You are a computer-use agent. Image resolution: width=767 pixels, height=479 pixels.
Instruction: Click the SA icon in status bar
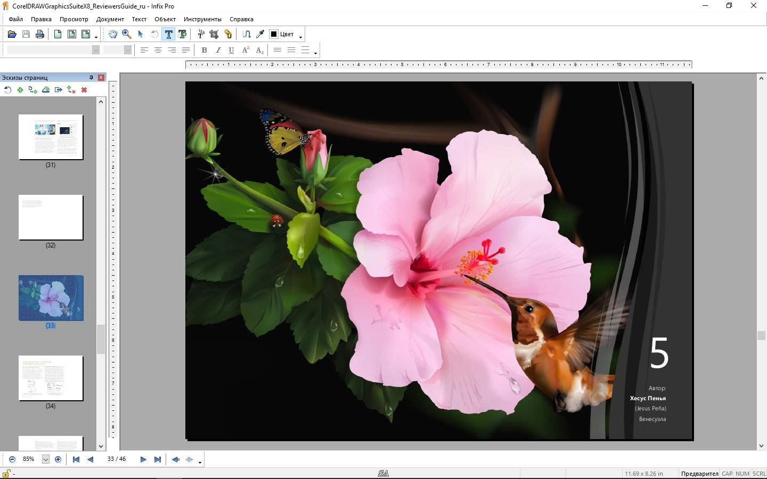pyautogui.click(x=383, y=473)
